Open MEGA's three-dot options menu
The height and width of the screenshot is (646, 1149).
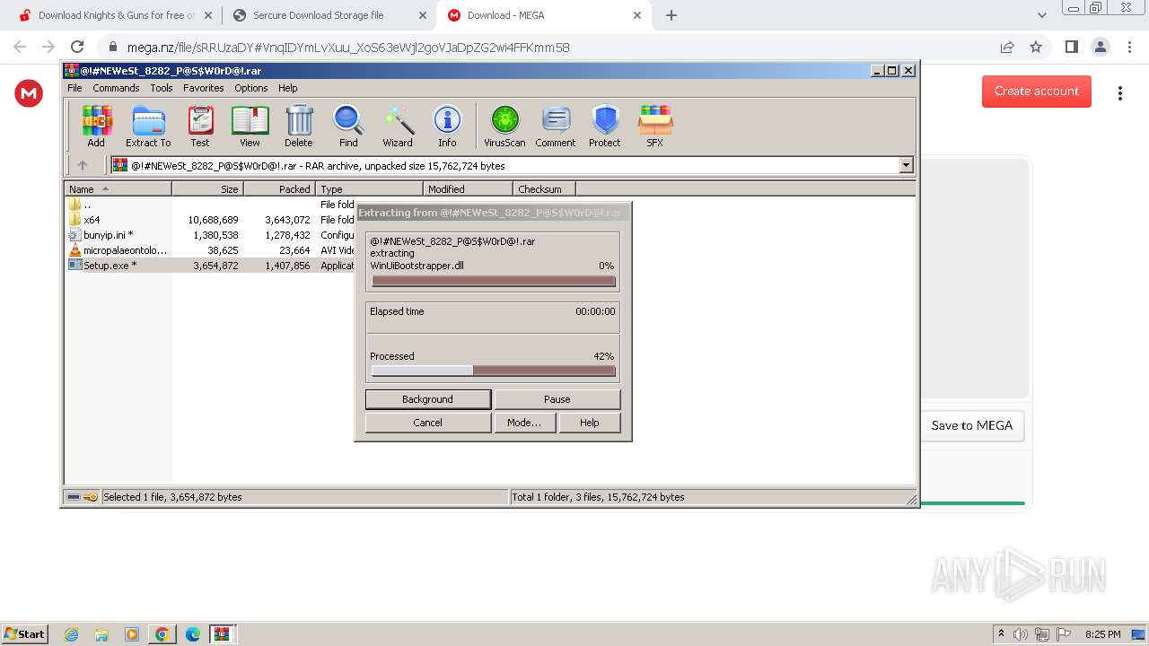[1119, 92]
